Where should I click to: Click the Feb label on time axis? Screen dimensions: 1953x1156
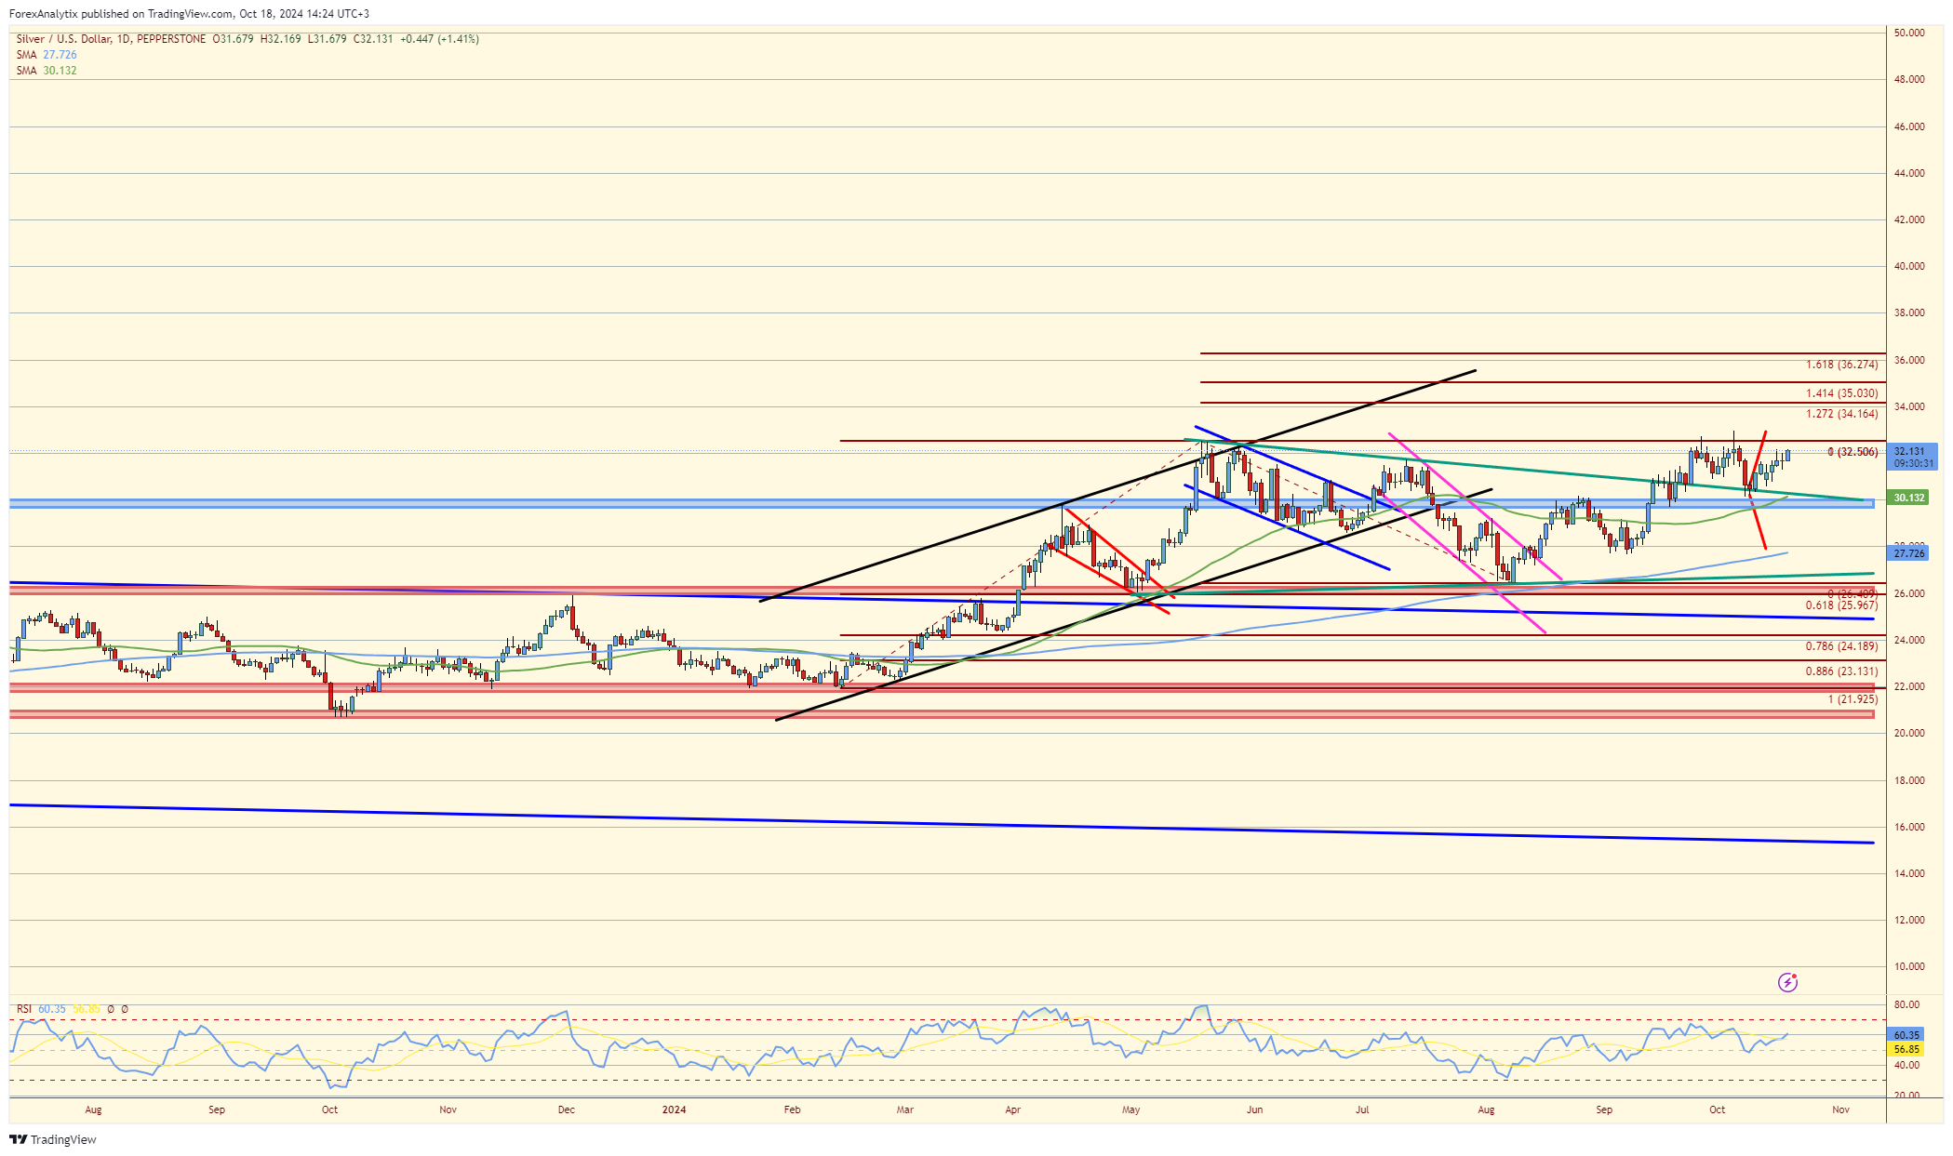792,1109
